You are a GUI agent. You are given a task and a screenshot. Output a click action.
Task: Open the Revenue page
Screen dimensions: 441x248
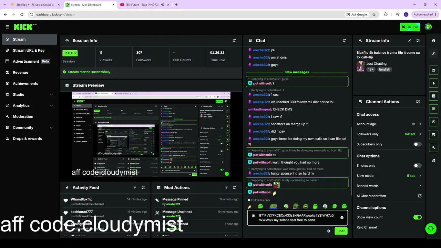(29, 72)
